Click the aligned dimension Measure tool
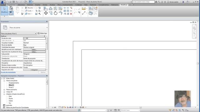 (84, 9)
